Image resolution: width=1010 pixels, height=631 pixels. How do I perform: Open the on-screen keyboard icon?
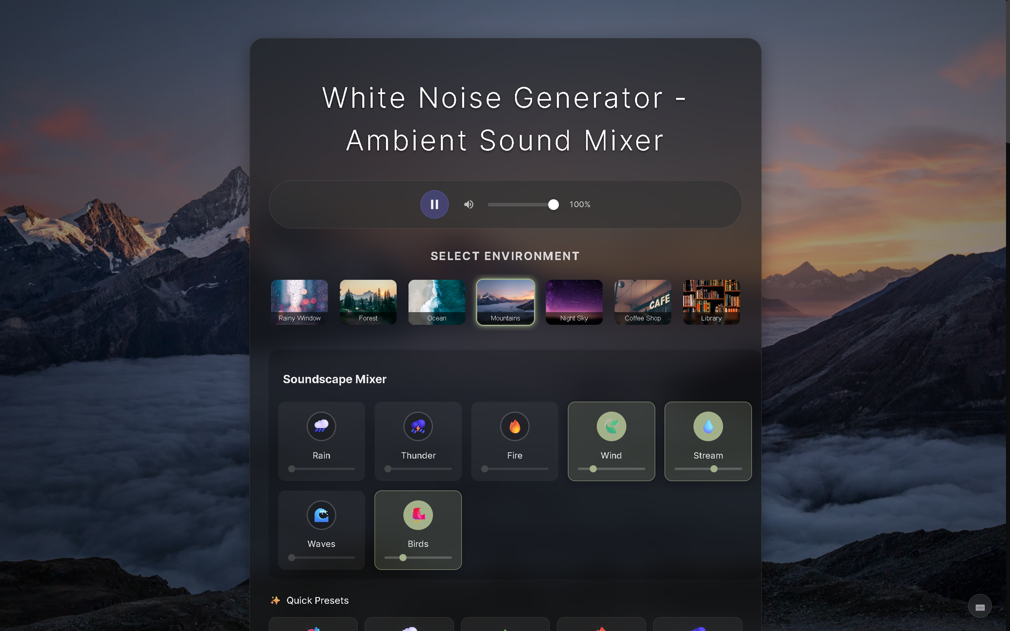click(x=980, y=605)
